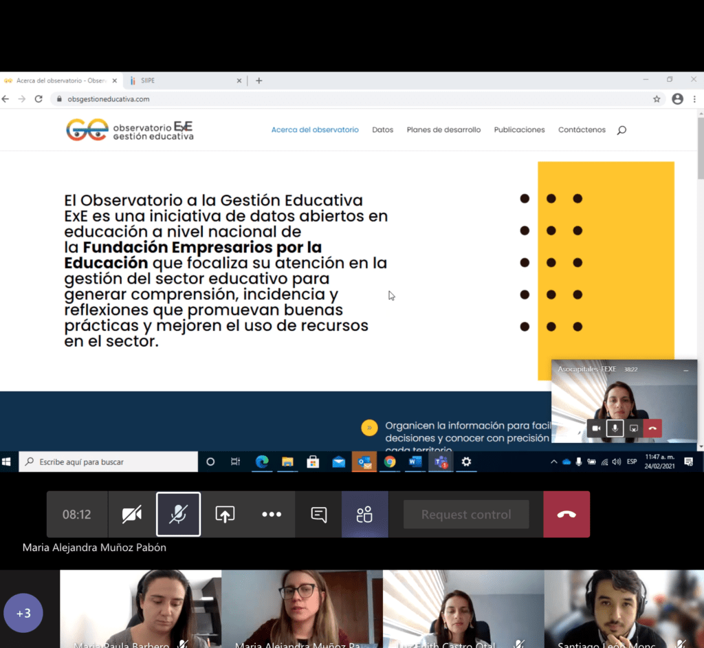Hang up in the Asocapitales-FEXE mini window
This screenshot has height=648, width=704.
[x=652, y=429]
